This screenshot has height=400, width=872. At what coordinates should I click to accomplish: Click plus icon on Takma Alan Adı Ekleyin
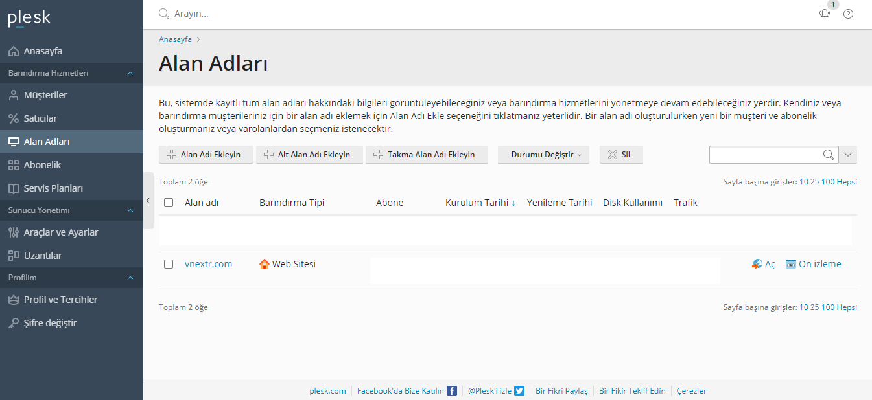point(379,155)
